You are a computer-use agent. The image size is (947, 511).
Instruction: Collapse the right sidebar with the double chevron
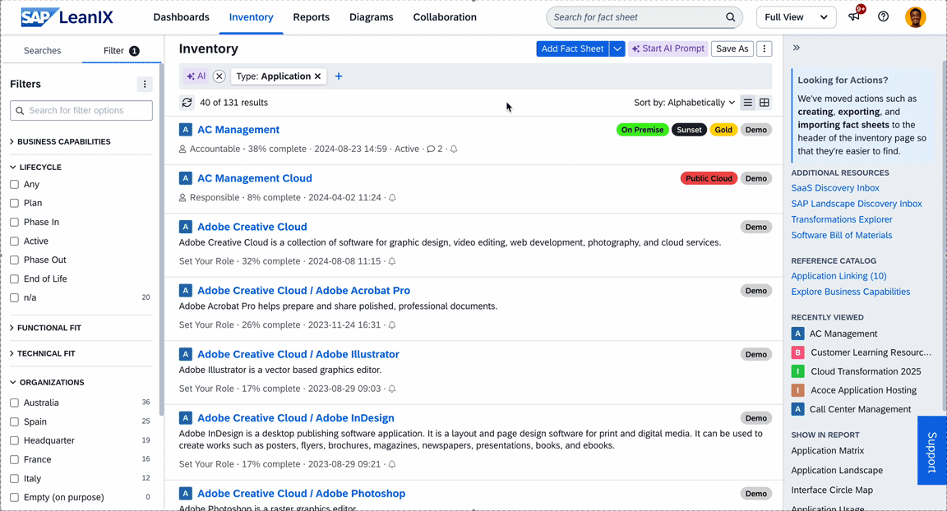tap(797, 48)
